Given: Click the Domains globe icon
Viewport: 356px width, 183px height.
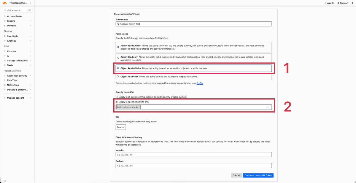Looking at the screenshot, I should pyautogui.click(x=5, y=26).
